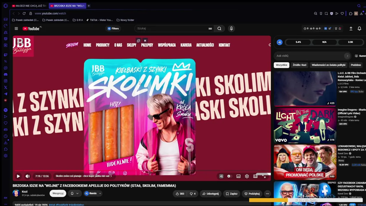Open the browser downloads icon

(x=361, y=13)
